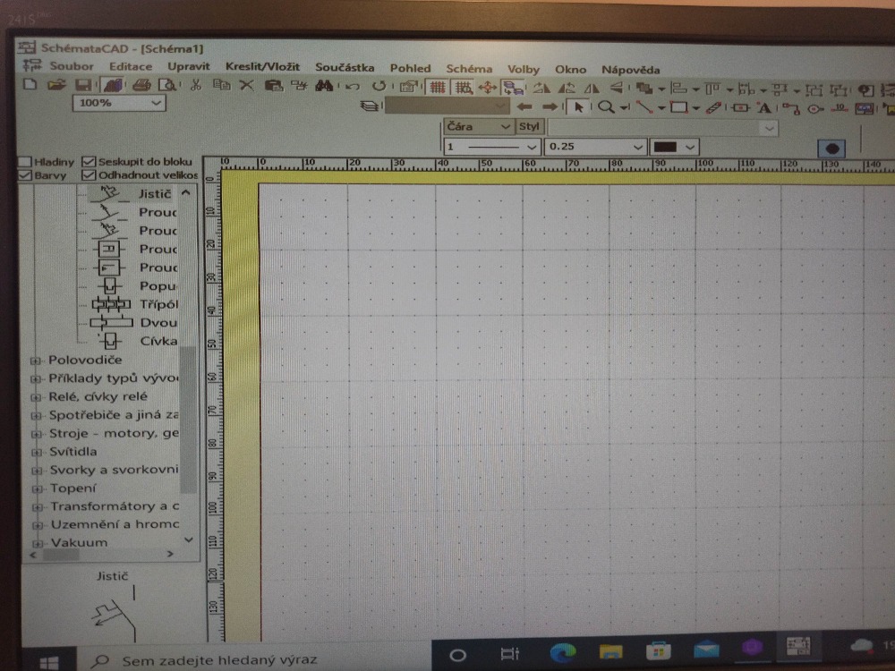The height and width of the screenshot is (671, 895).
Task: Expand the Polovodiče tree category
Action: click(36, 361)
